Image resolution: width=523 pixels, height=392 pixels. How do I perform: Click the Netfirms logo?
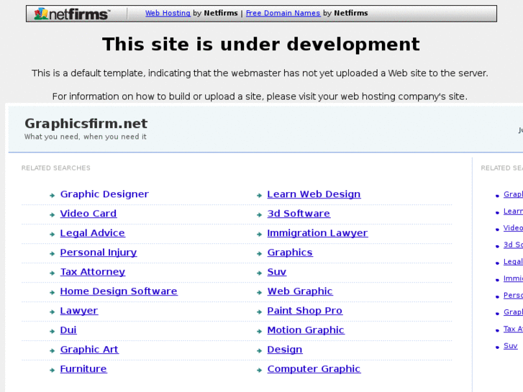72,14
